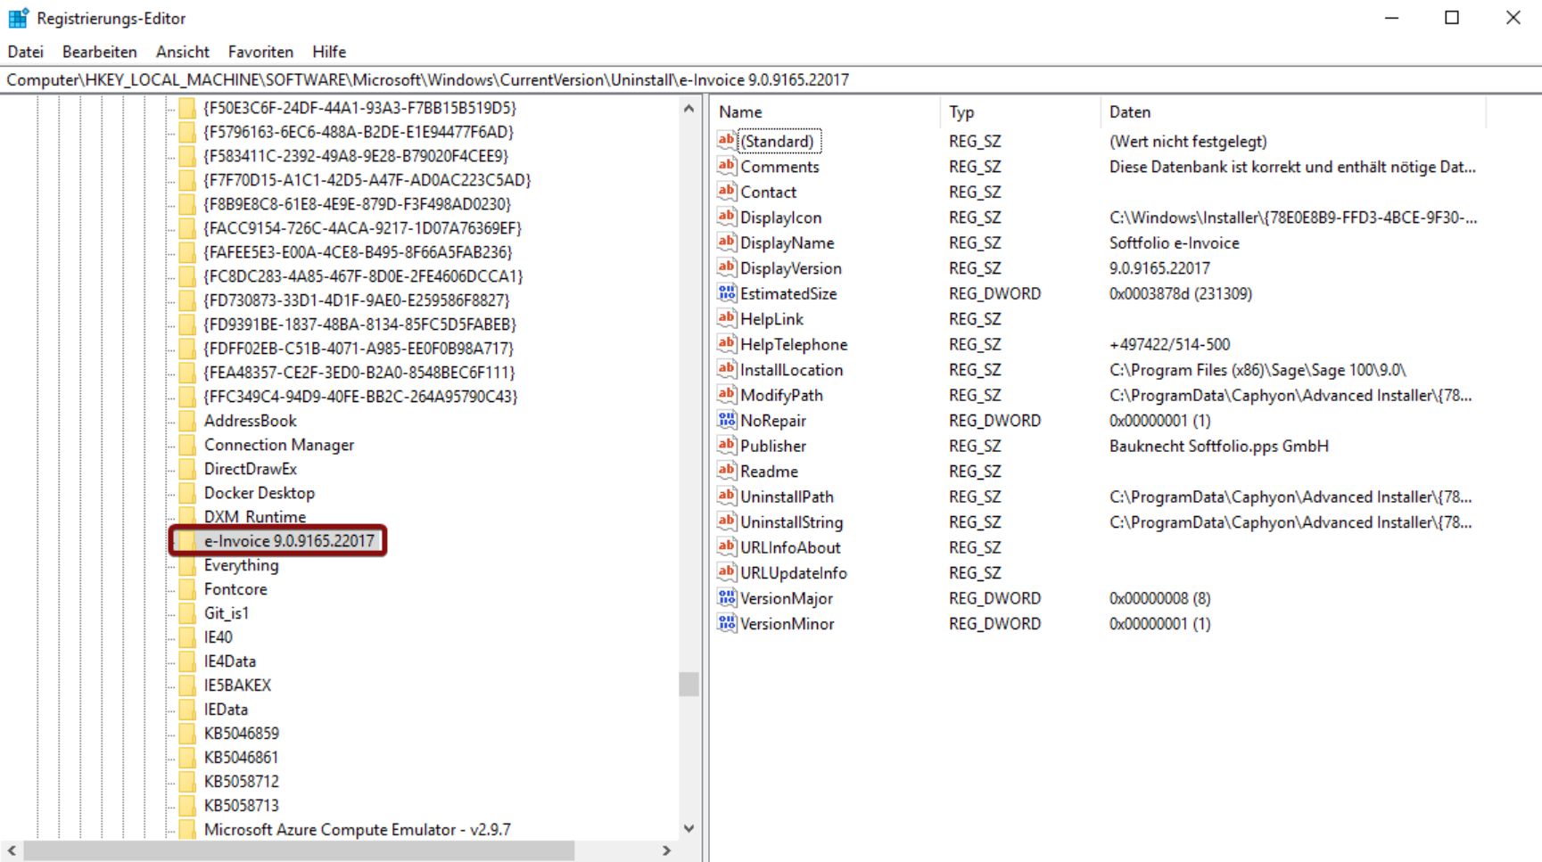Select the {FFC349C4-94D9-40FE-BB2C-264A95790C43} key
Screen dimensions: 1542x862
(x=360, y=397)
